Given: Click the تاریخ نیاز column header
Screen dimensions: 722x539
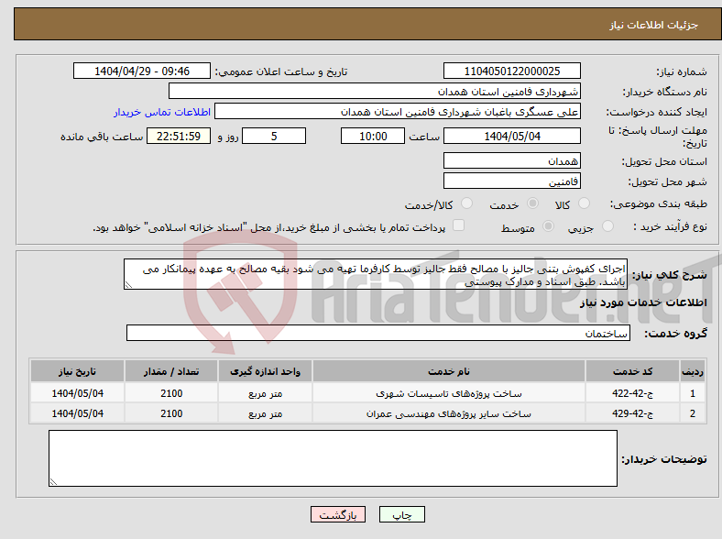Looking at the screenshot, I should 77,371.
